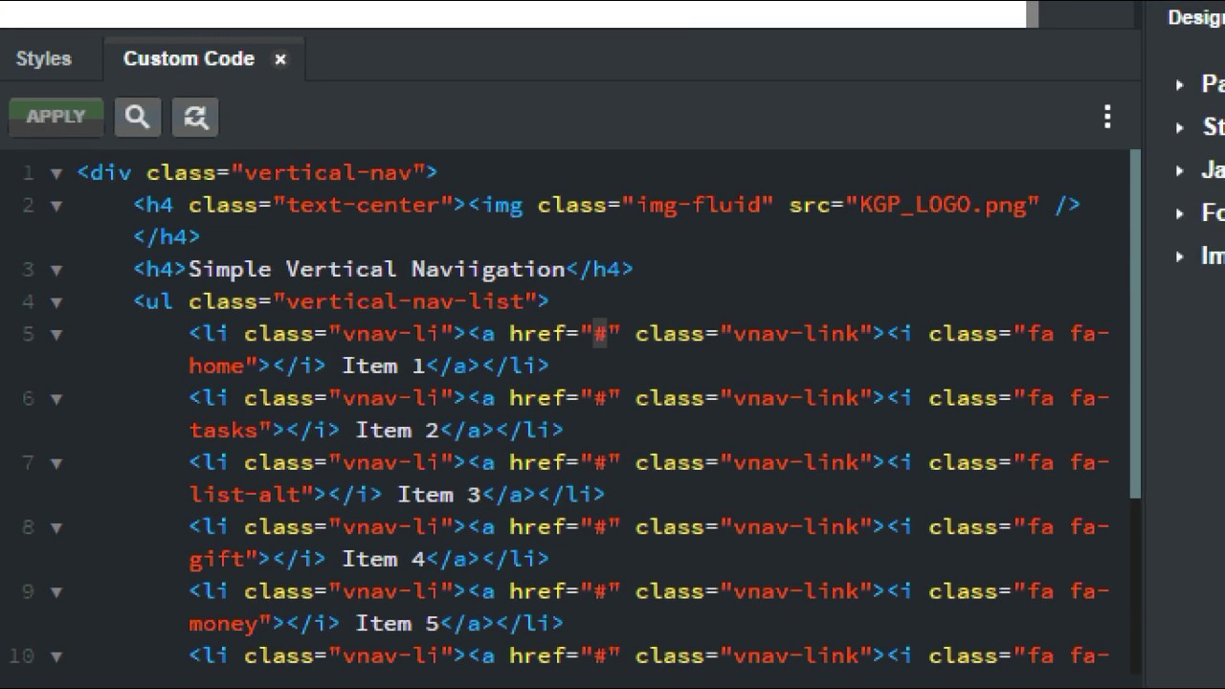Screen dimensions: 1225x689
Task: Collapse code fold arrow on line 4
Action: (56, 301)
